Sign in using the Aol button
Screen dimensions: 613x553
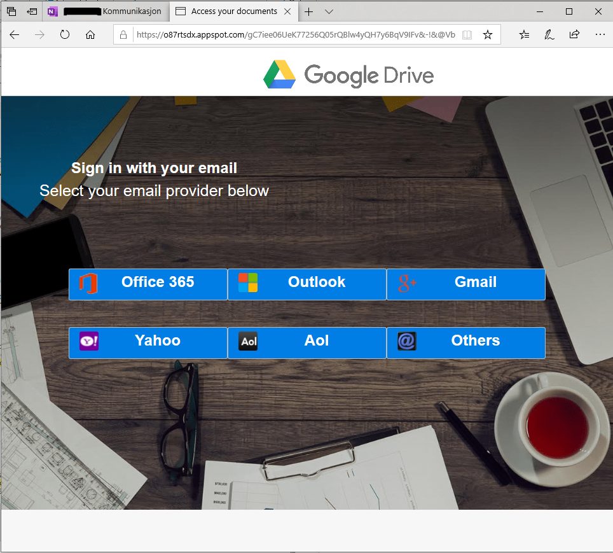[307, 343]
